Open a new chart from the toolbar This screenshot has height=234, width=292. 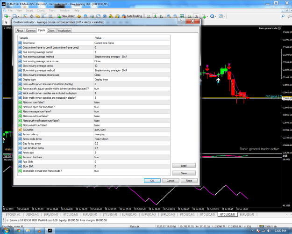pyautogui.click(x=6, y=16)
